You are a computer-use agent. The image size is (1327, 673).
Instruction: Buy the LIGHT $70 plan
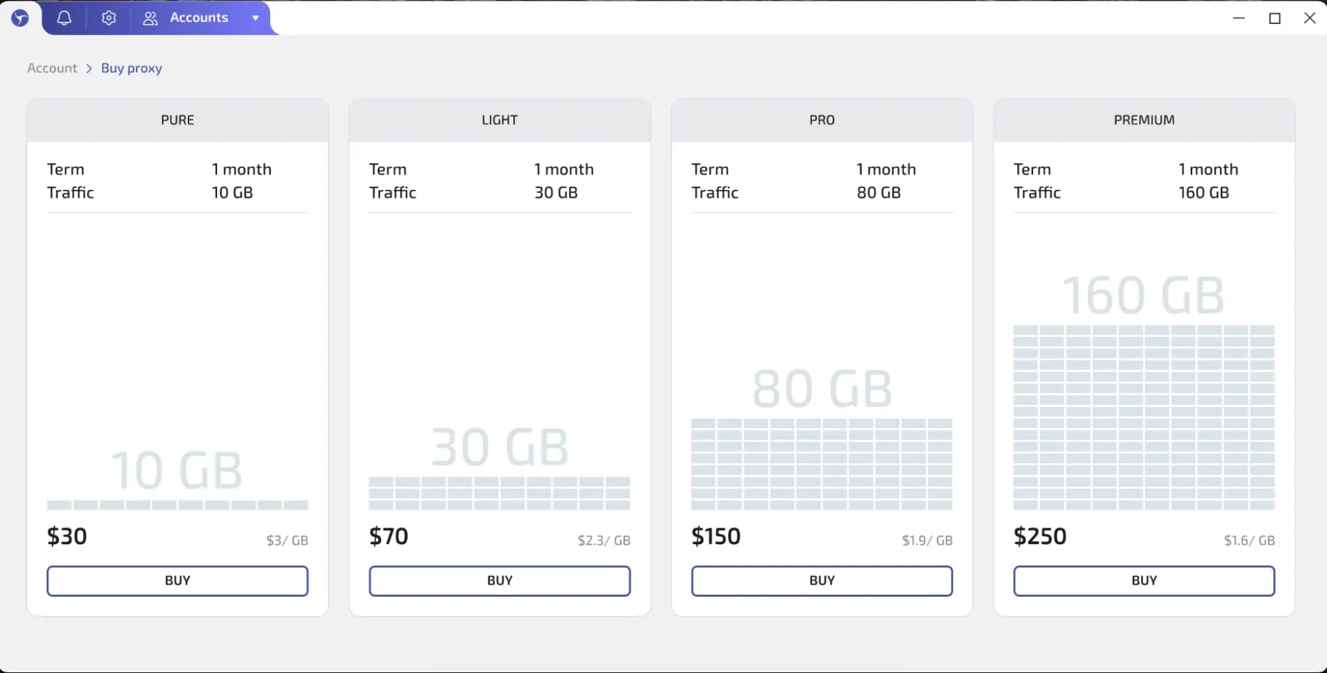pos(500,581)
